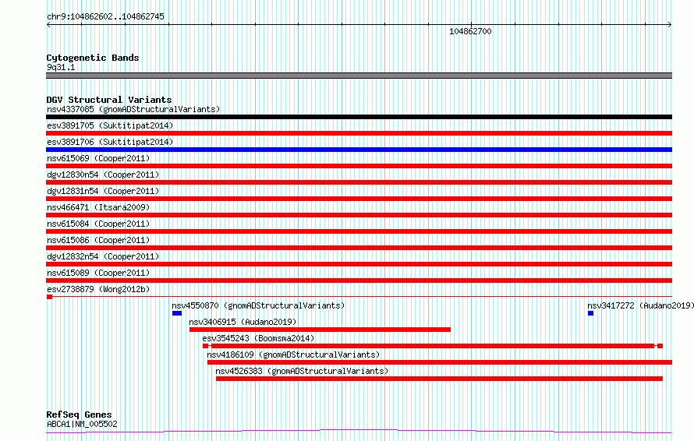Select the red bar under dgv12831n54
This screenshot has width=694, height=441.
click(x=359, y=199)
